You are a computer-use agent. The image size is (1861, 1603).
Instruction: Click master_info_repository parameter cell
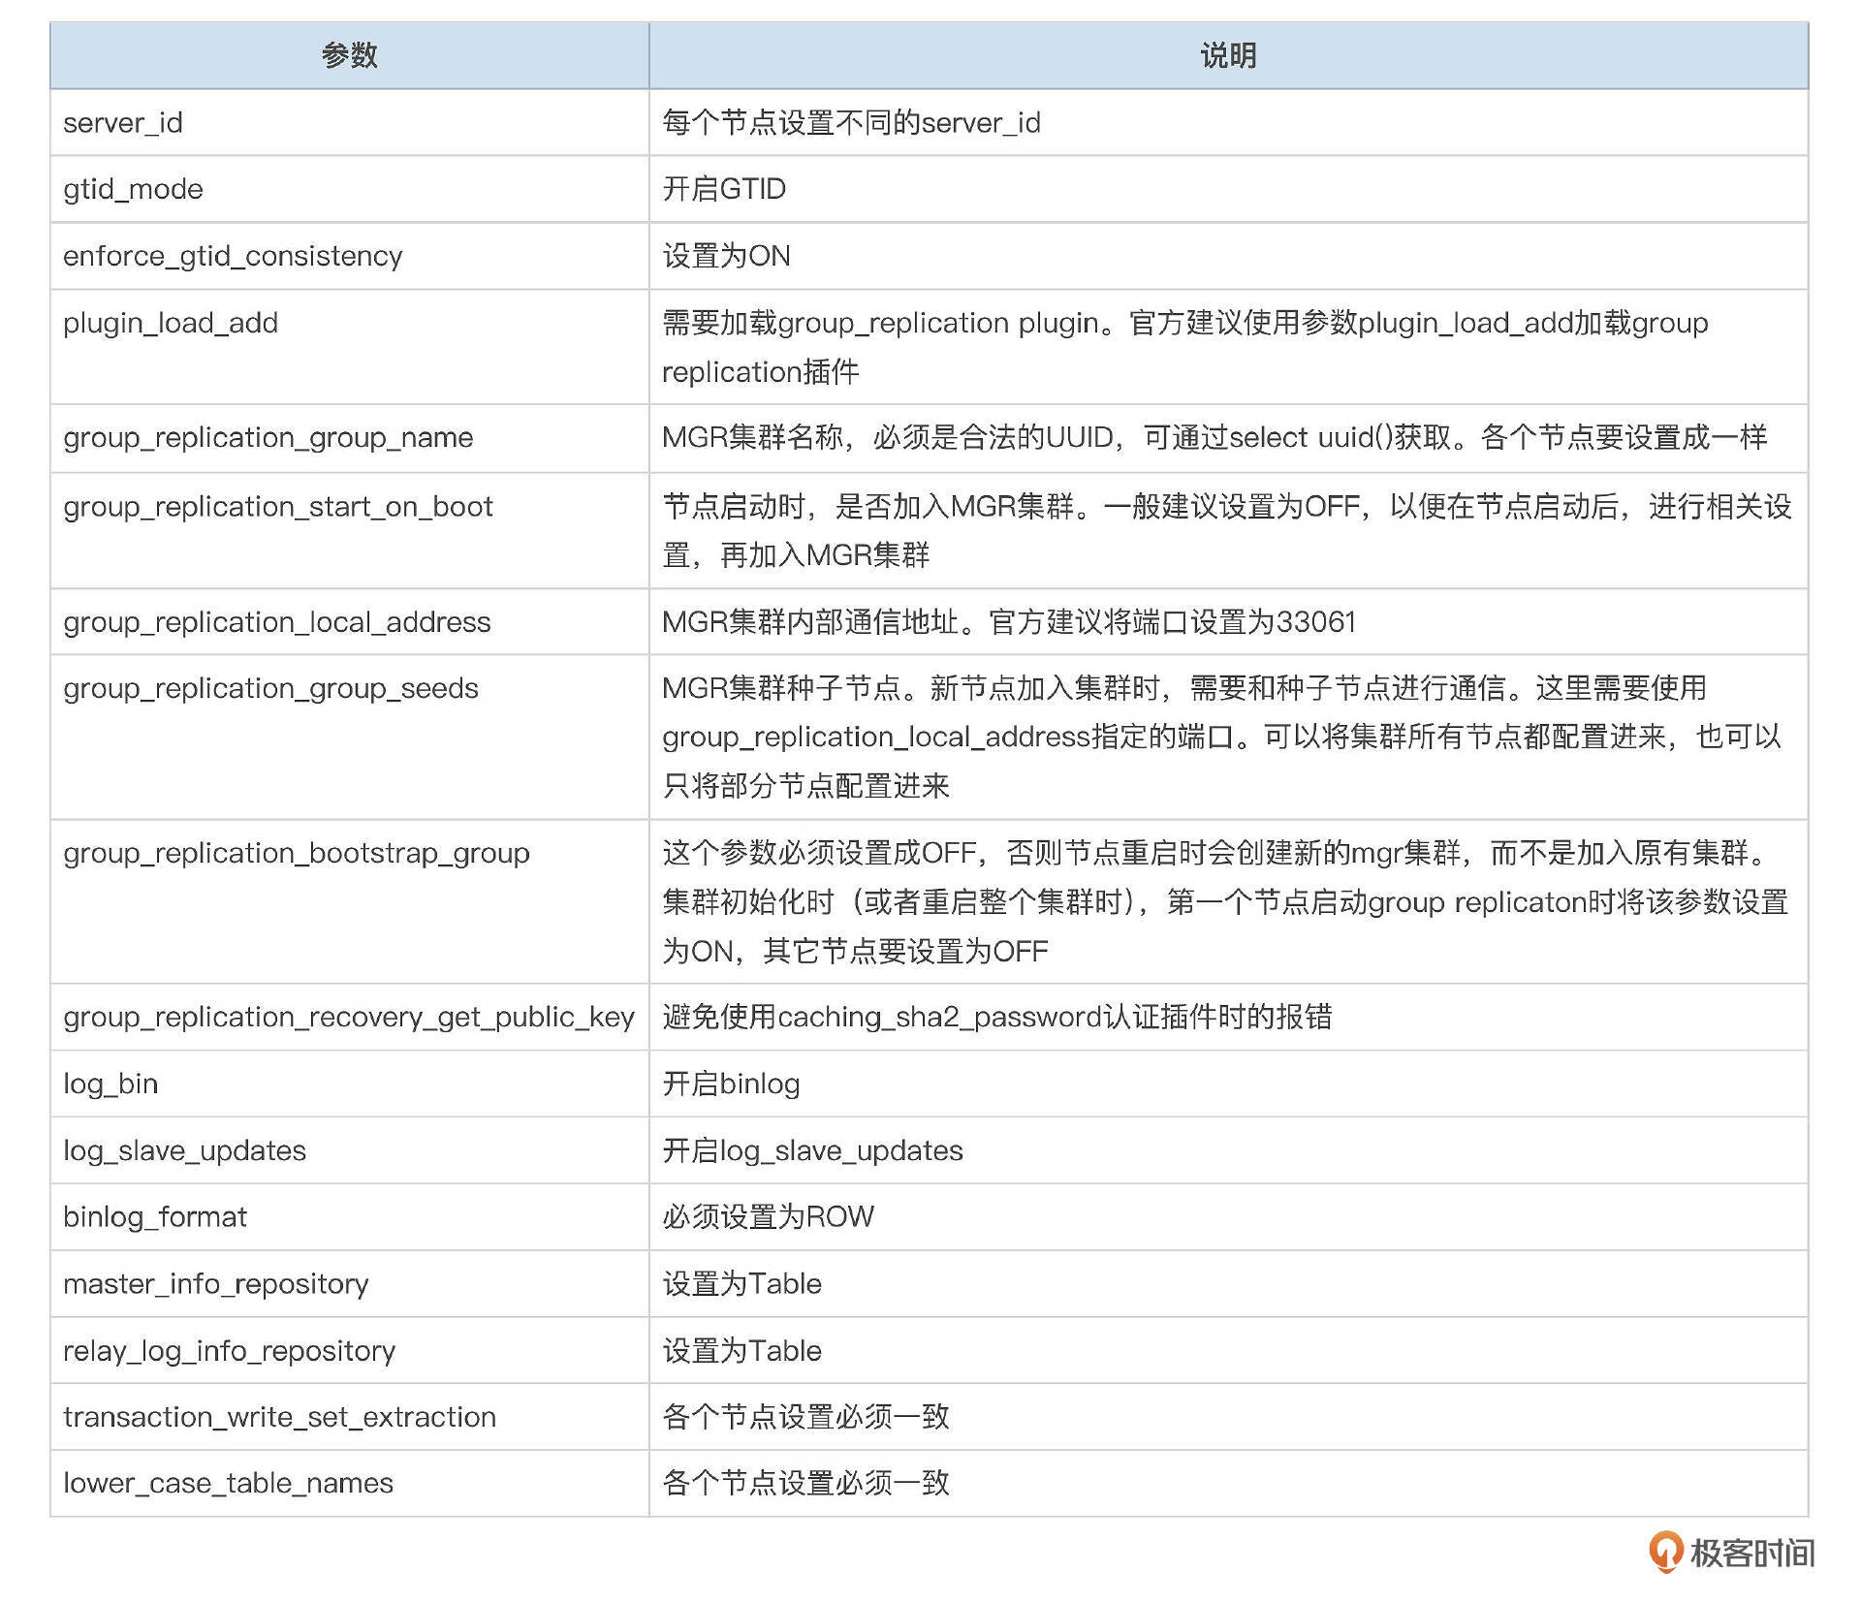coord(215,1284)
